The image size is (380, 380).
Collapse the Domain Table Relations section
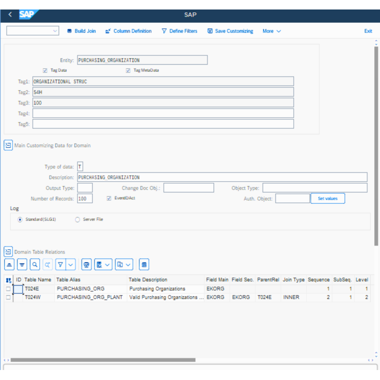(8, 251)
